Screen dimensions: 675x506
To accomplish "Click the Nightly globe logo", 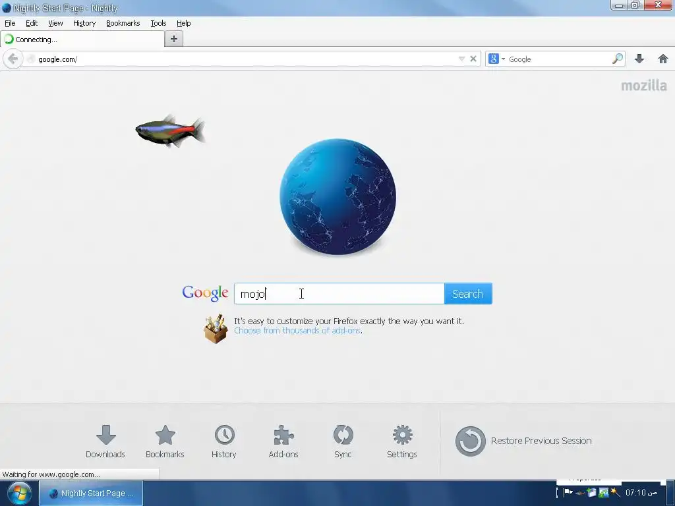I will pos(337,196).
